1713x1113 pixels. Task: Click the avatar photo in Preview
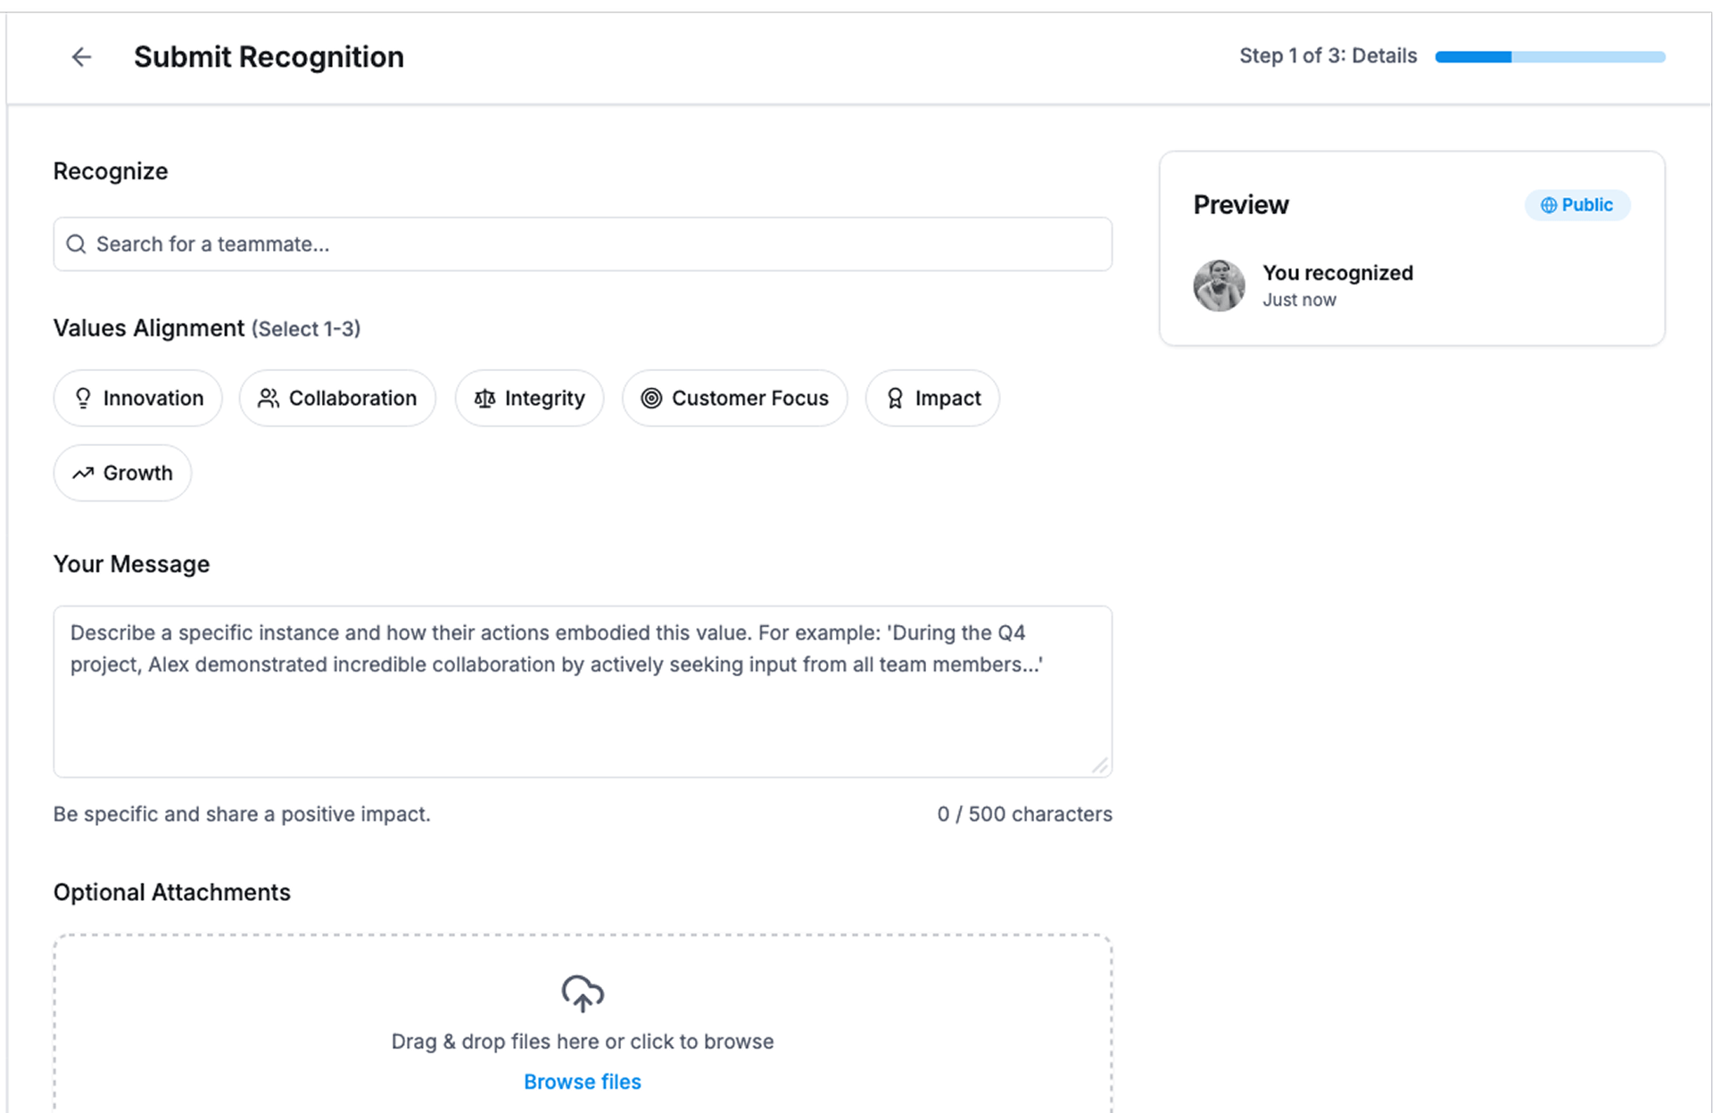[1219, 285]
